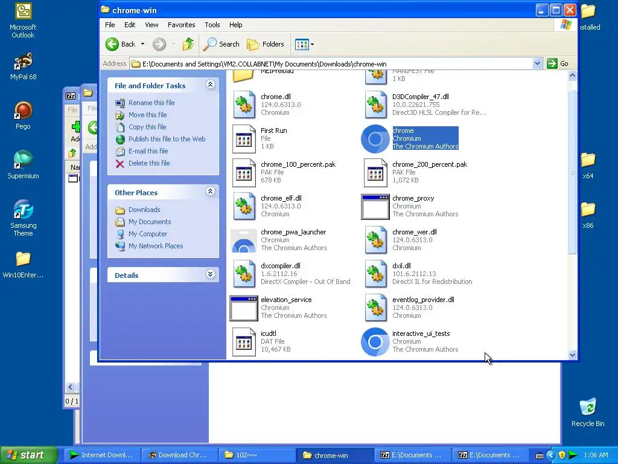
Task: Open the Back button history dropdown arrow
Action: (x=142, y=44)
